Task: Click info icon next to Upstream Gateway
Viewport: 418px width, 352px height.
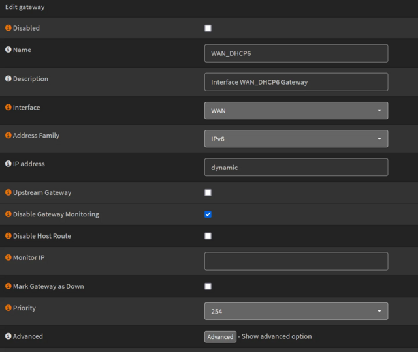Action: (x=8, y=192)
